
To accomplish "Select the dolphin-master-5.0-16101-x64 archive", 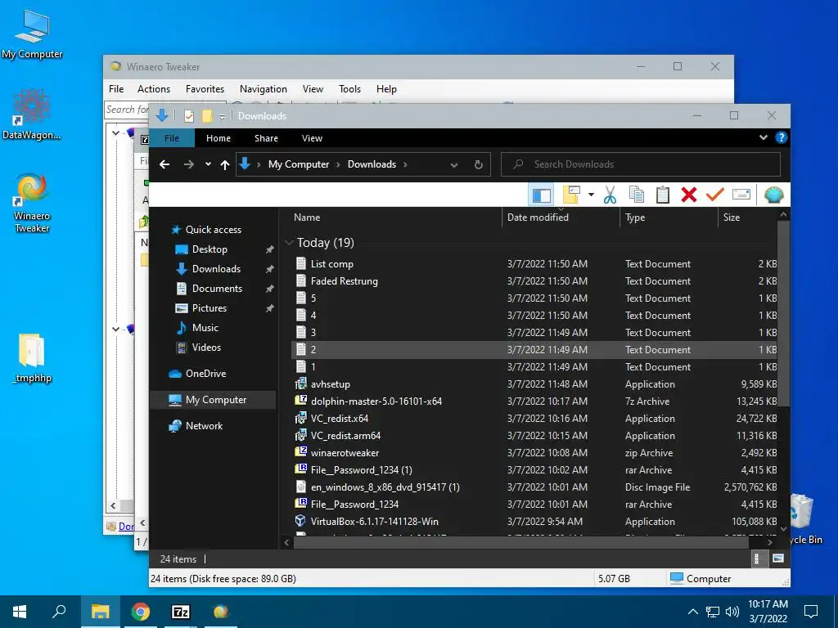I will [x=376, y=401].
